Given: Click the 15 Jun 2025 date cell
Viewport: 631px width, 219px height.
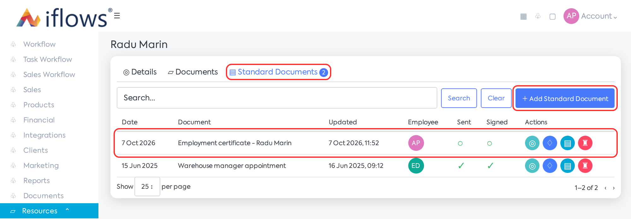Looking at the screenshot, I should point(139,166).
